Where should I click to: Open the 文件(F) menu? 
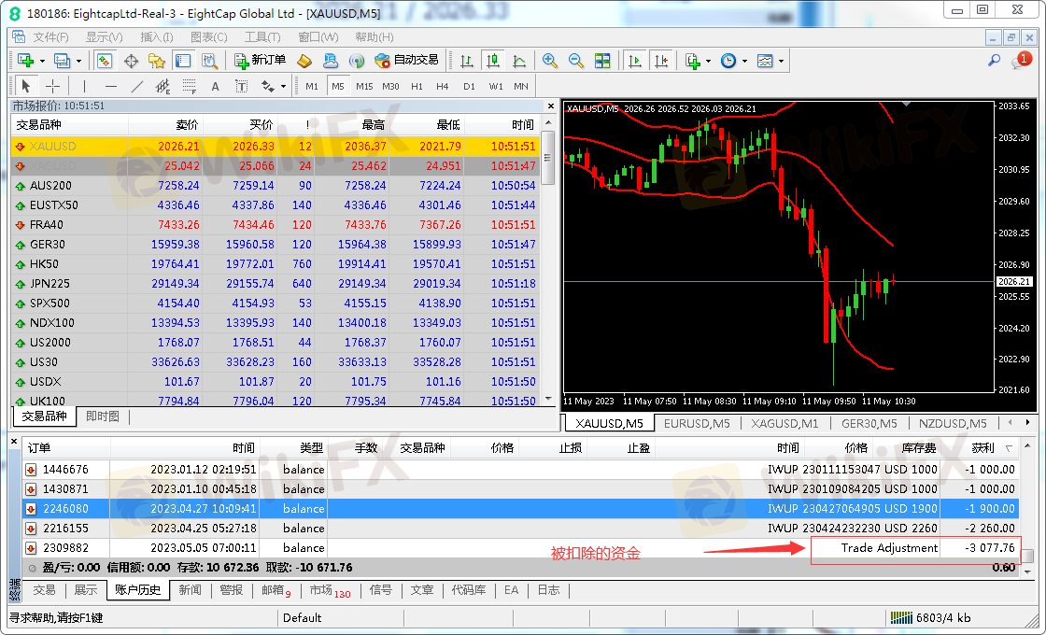click(50, 37)
